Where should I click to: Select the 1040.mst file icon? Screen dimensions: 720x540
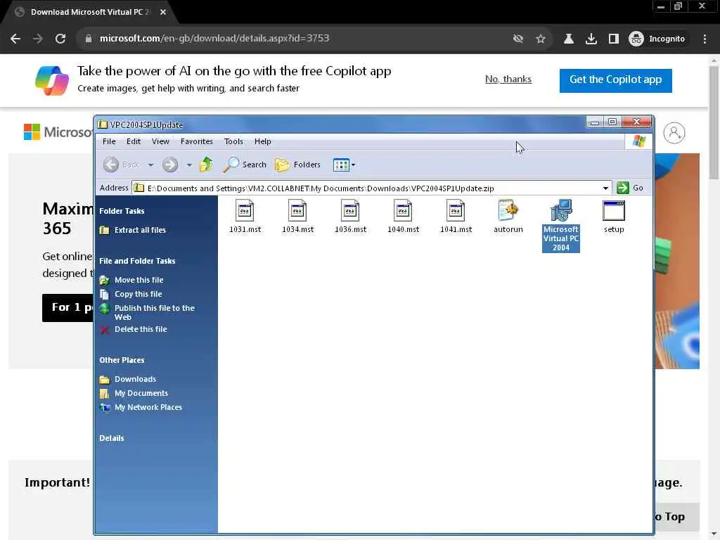[403, 211]
